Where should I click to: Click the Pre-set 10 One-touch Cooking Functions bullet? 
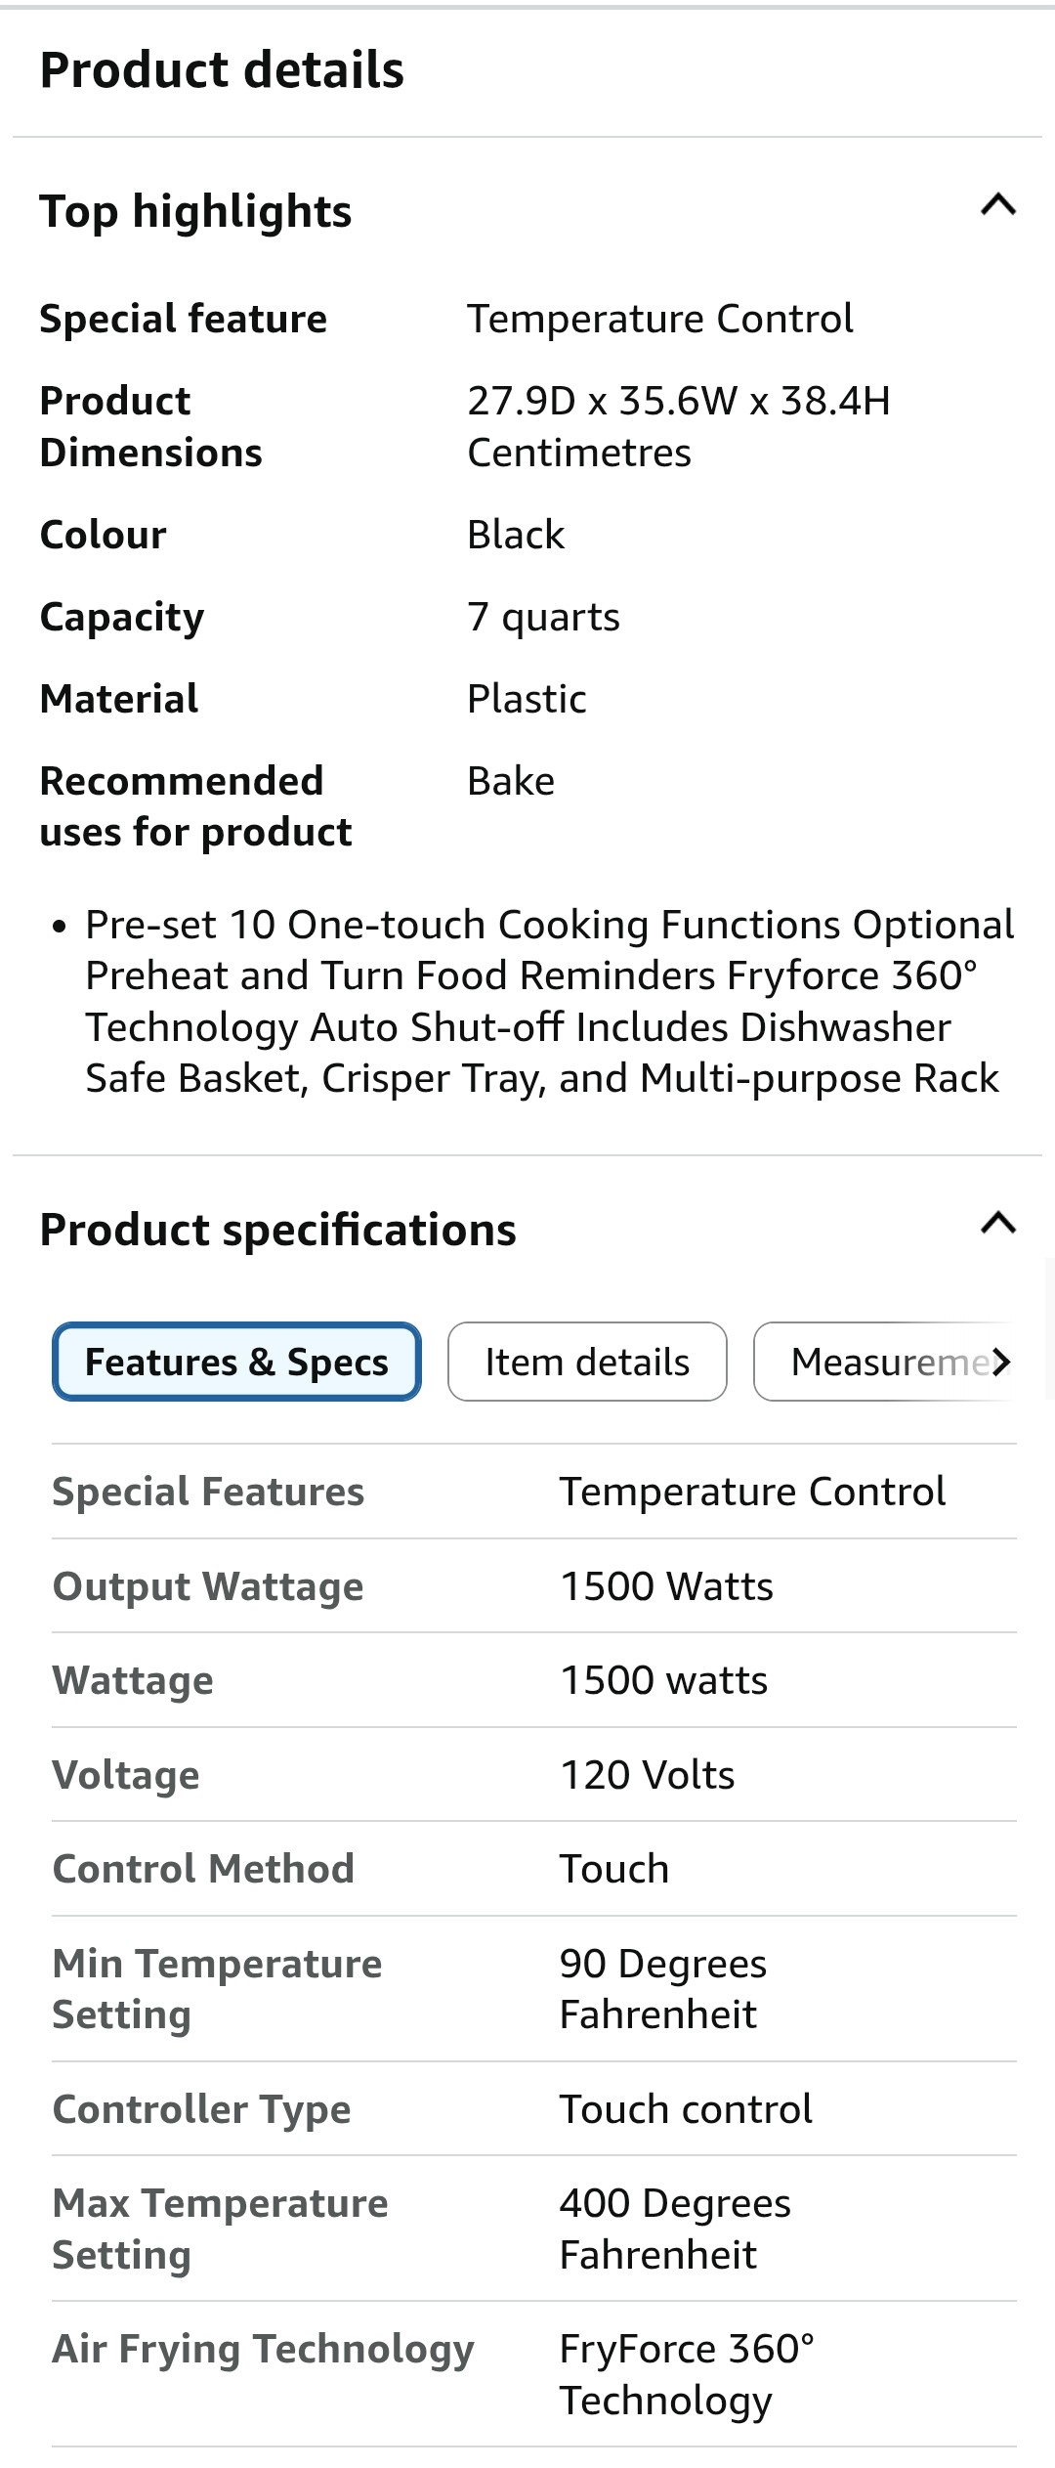[549, 1001]
